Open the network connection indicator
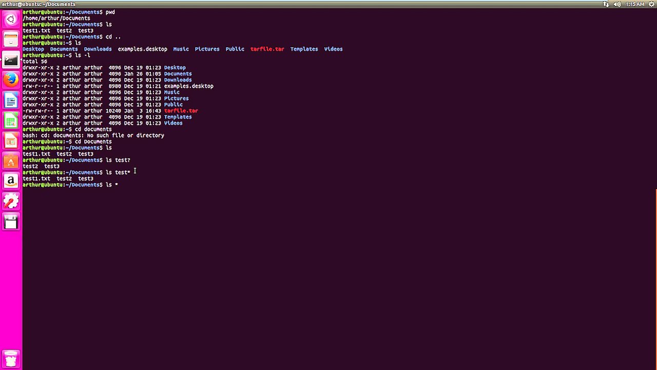 (606, 4)
